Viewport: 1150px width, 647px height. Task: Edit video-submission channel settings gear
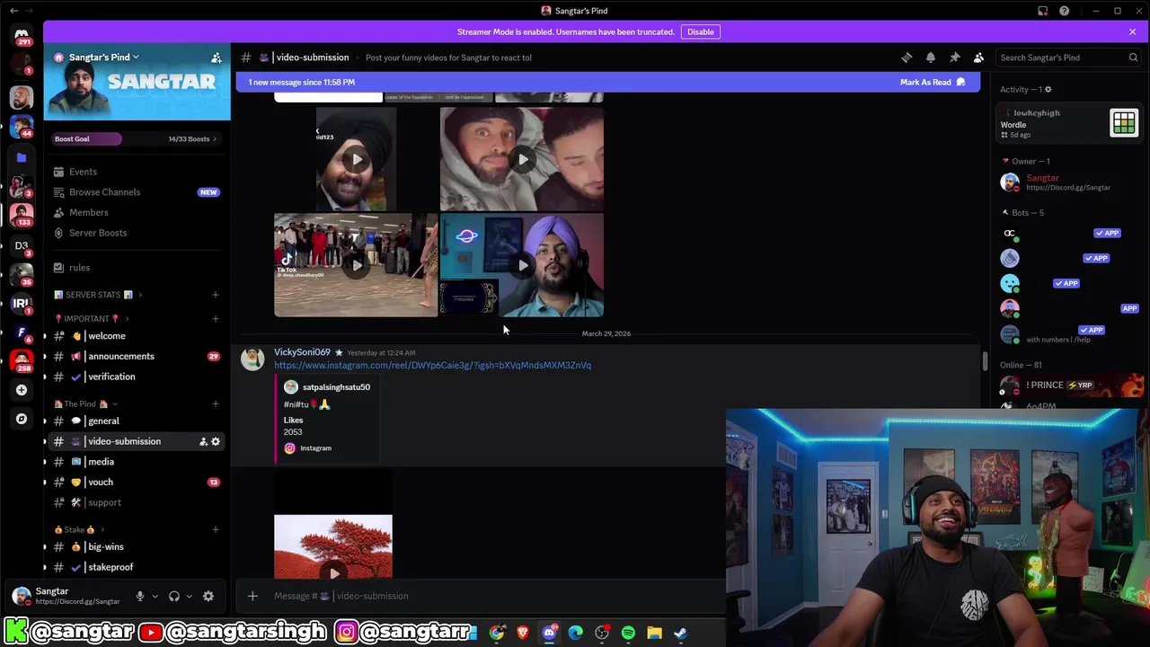coord(216,441)
